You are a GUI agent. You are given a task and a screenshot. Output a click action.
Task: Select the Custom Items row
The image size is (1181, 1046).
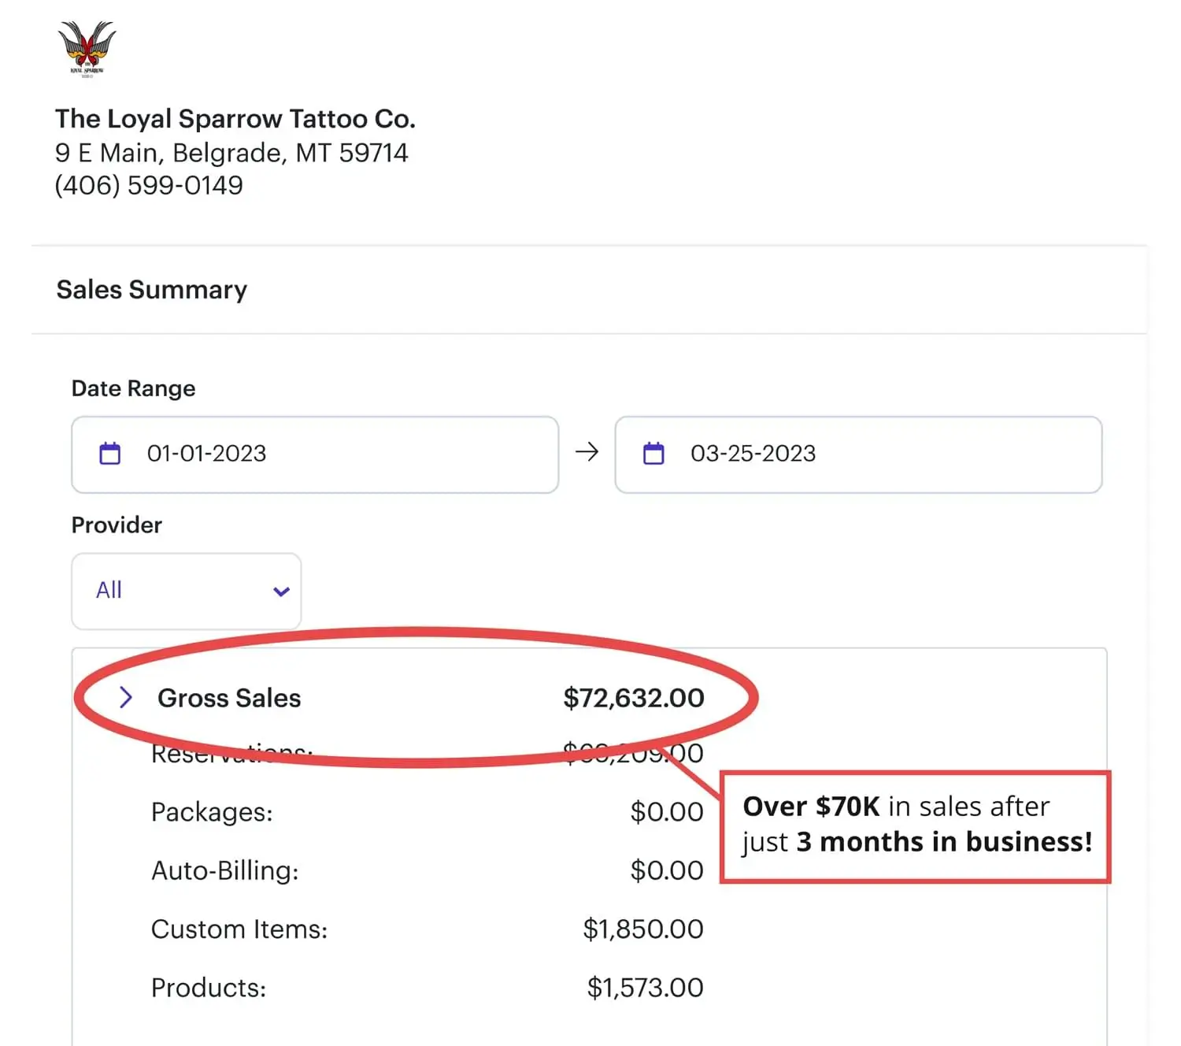(427, 929)
